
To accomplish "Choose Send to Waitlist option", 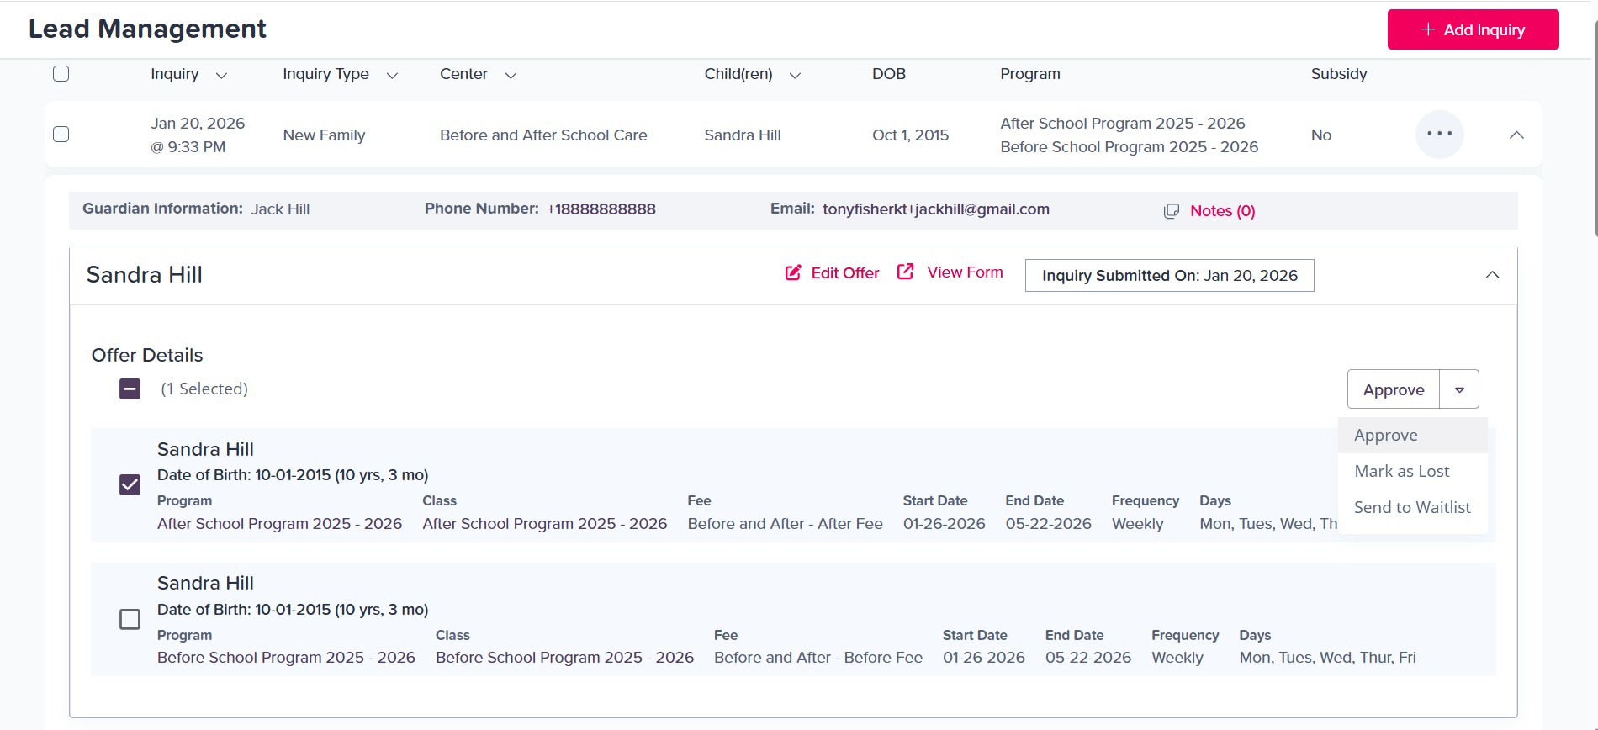I will pos(1411,507).
